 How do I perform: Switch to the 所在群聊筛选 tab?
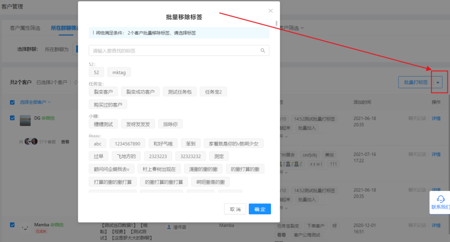[x=65, y=28]
